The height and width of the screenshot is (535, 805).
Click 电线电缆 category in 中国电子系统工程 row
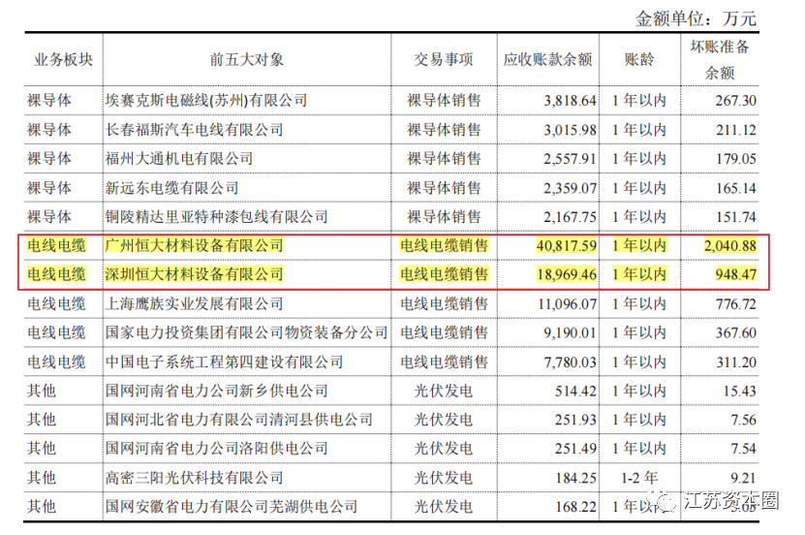pyautogui.click(x=56, y=362)
